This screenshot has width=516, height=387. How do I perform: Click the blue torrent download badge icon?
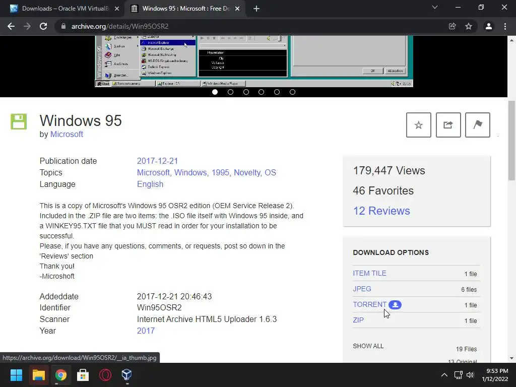395,305
